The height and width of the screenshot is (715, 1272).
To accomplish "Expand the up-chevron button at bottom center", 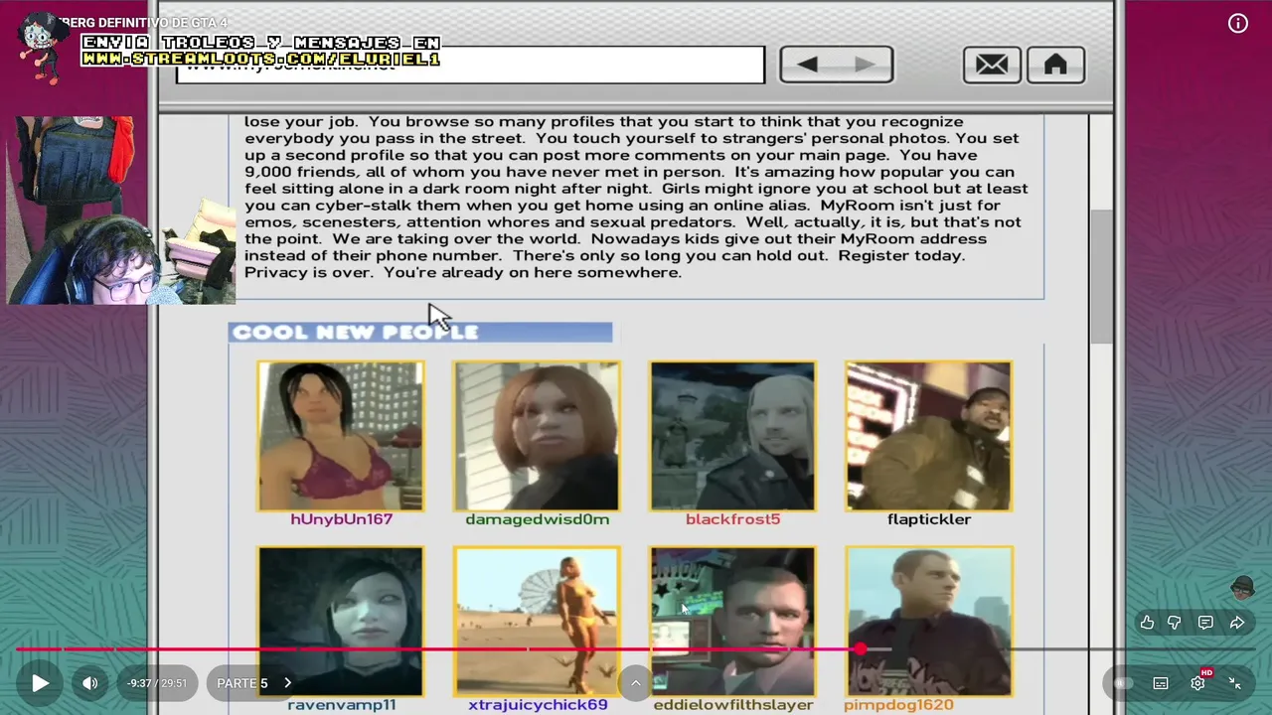I will coord(636,683).
